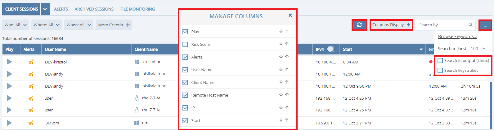Toggle the IPv4 switch in header
Viewport: 494px width, 130px height.
pos(330,49)
